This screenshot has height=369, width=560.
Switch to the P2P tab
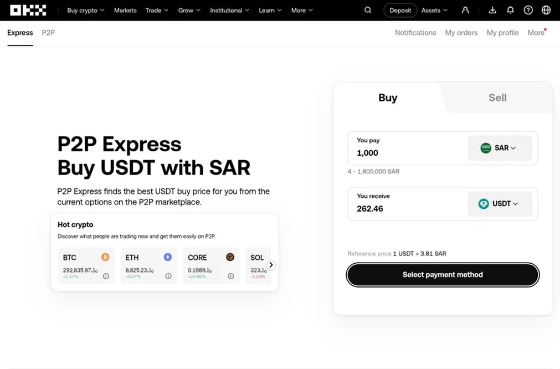coord(48,33)
